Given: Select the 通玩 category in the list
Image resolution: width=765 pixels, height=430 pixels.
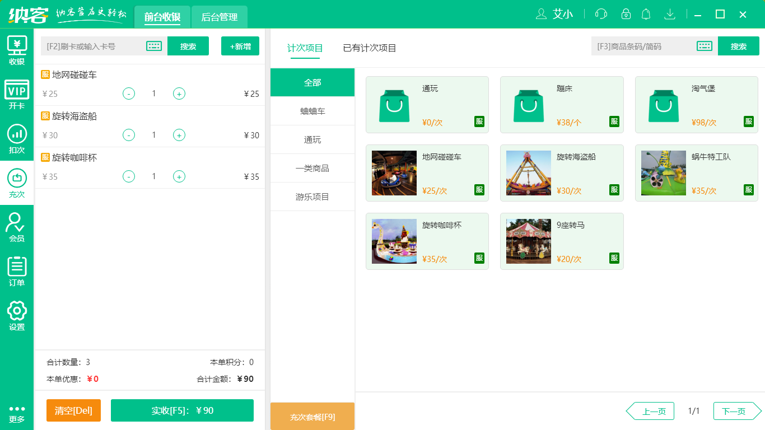Looking at the screenshot, I should pyautogui.click(x=312, y=139).
